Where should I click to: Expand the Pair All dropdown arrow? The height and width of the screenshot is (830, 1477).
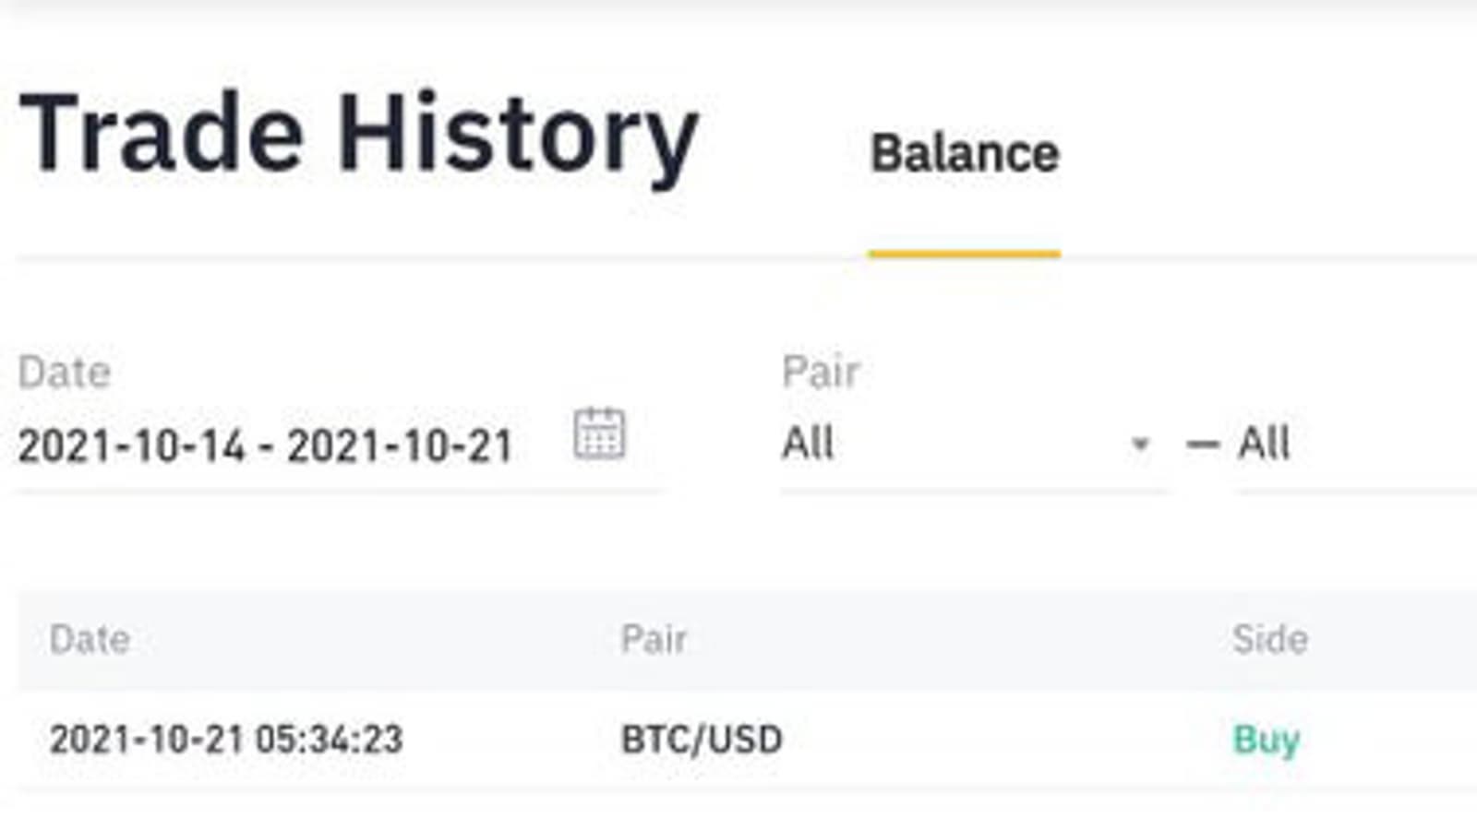[x=1140, y=445]
